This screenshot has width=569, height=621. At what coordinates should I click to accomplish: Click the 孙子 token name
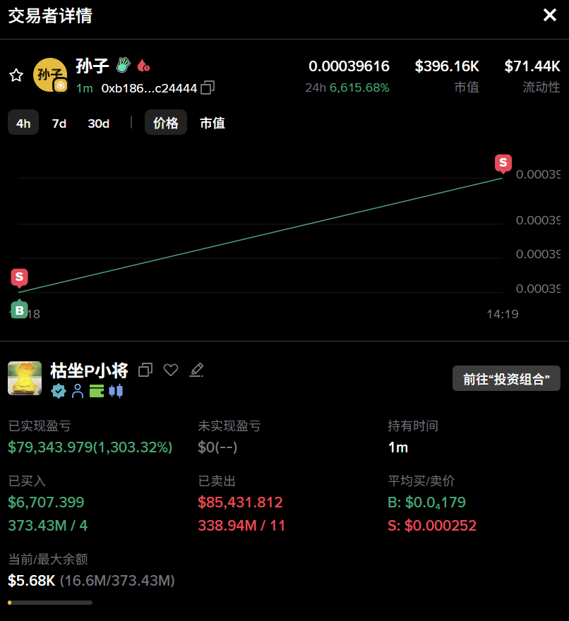point(92,66)
